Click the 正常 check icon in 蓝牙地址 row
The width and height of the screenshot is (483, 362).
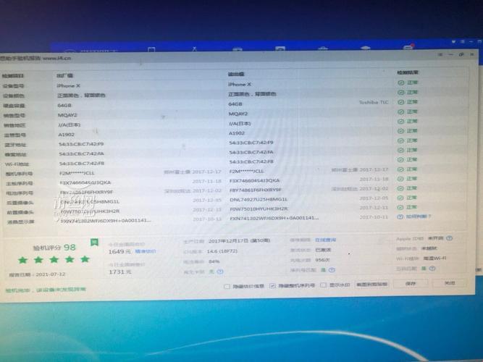pos(400,140)
